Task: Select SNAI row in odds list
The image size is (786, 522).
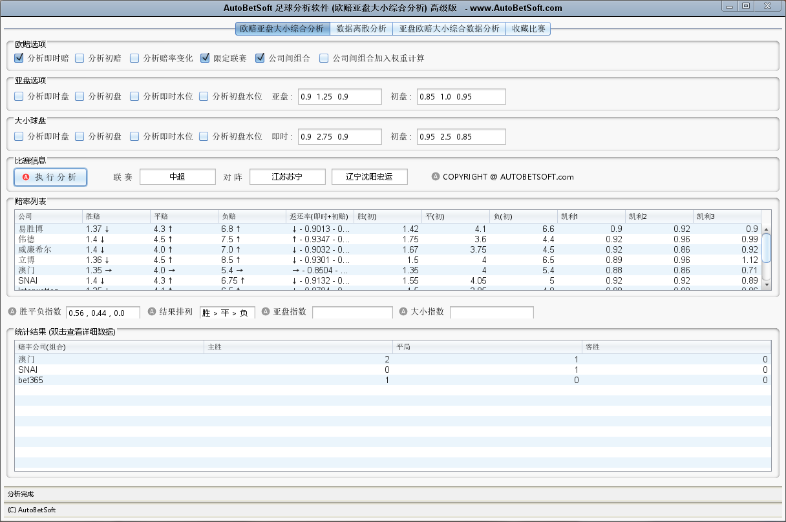Action: [388, 280]
